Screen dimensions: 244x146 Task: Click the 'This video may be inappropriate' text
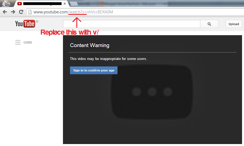pos(109,59)
